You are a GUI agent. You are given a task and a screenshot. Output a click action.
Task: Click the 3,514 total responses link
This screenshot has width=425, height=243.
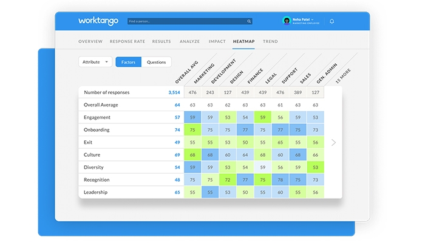174,92
